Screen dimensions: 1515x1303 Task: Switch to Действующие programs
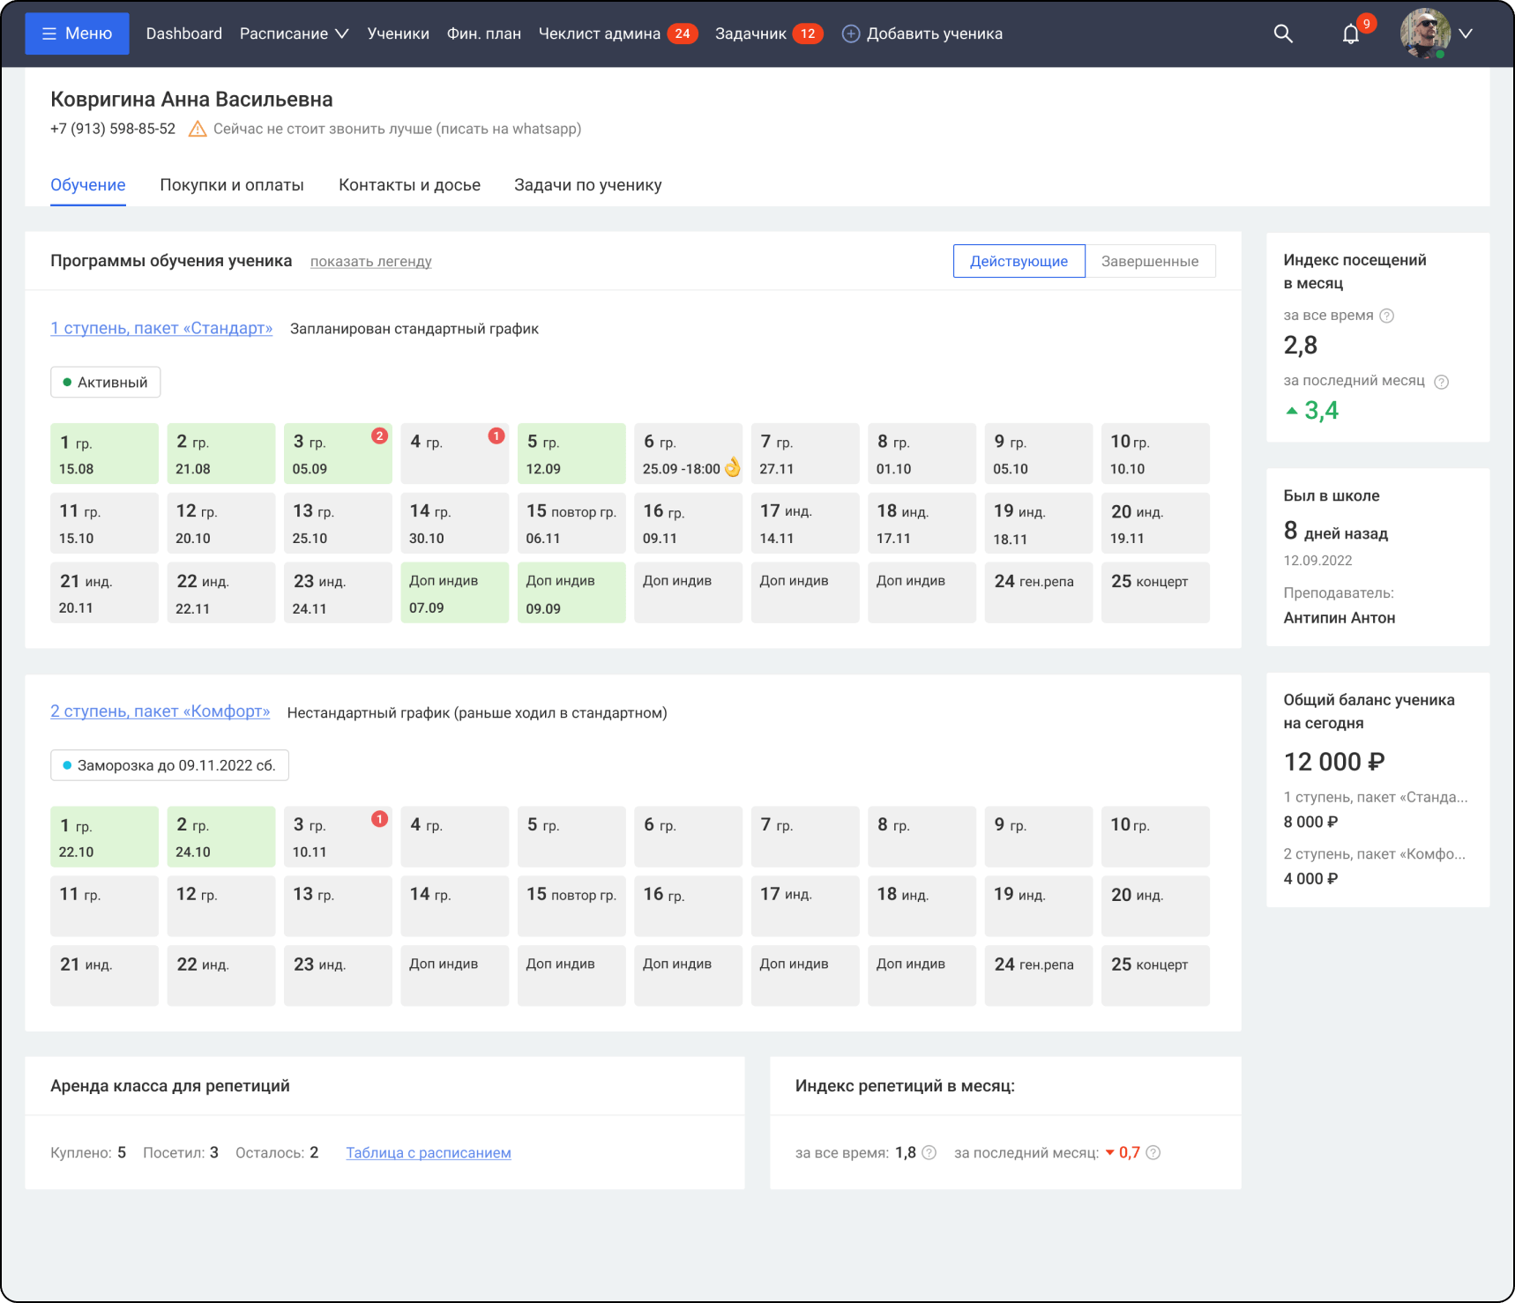[x=1019, y=261]
